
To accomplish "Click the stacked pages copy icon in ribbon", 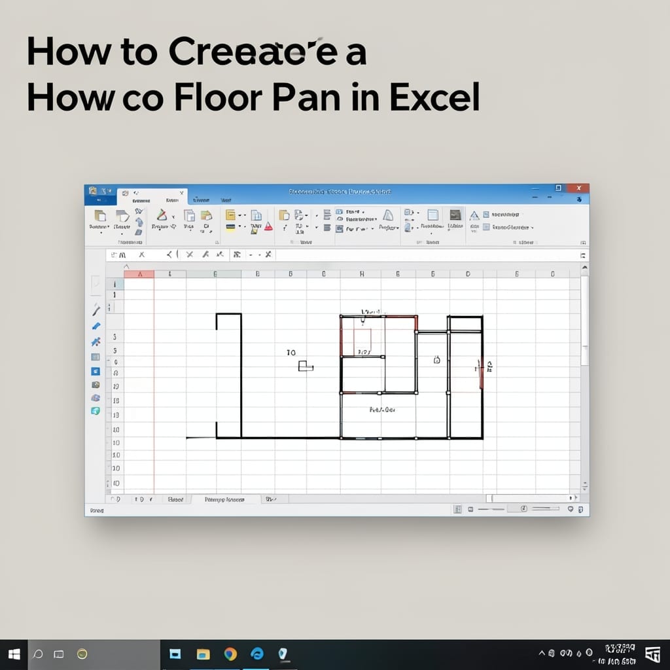I will pos(189,215).
